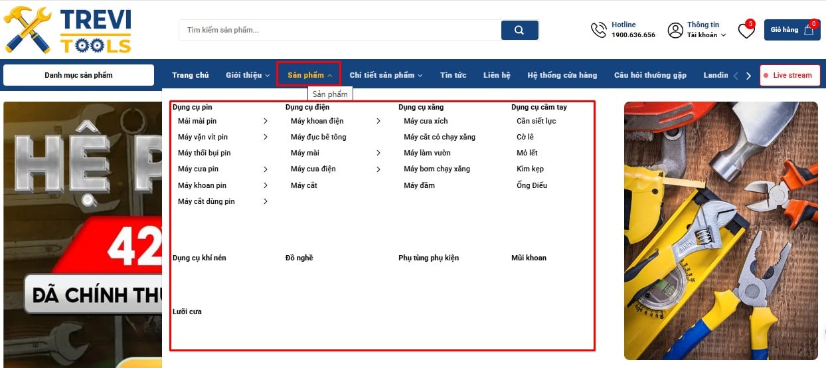Click the magnifier search button
826x368 pixels.
[519, 30]
